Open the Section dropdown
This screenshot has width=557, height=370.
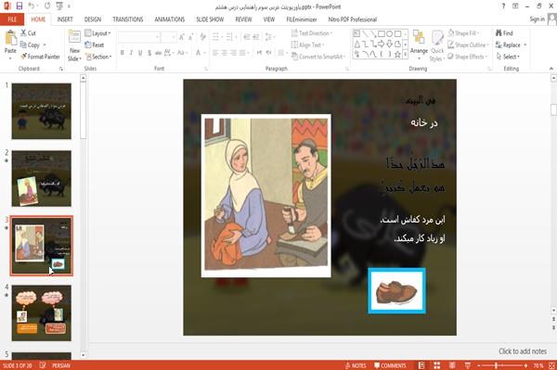point(98,57)
